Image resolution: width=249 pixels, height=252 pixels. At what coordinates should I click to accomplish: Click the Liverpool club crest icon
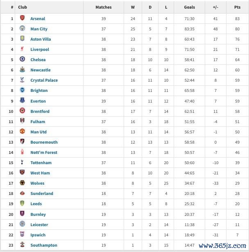(22, 49)
